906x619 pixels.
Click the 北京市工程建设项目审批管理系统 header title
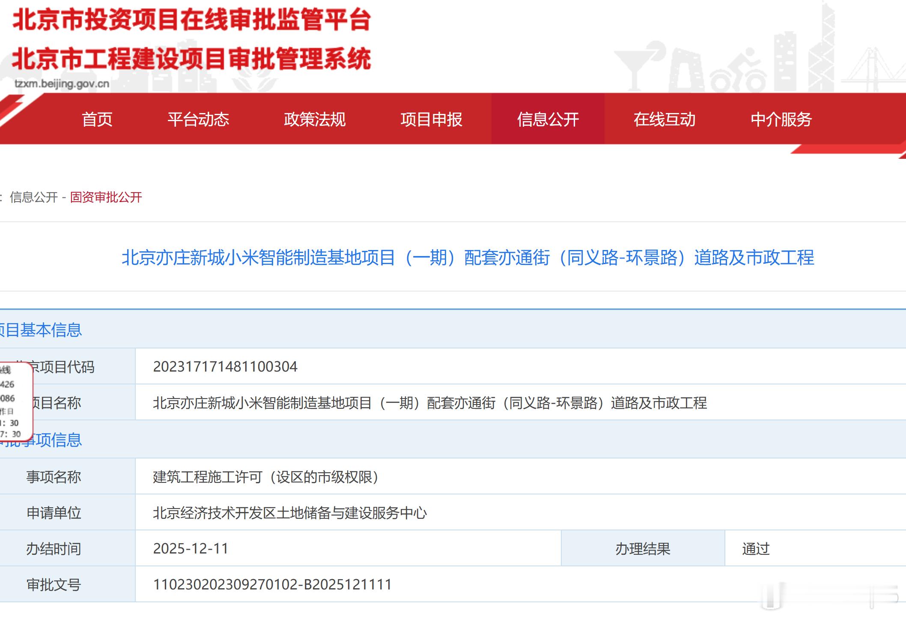pyautogui.click(x=191, y=59)
